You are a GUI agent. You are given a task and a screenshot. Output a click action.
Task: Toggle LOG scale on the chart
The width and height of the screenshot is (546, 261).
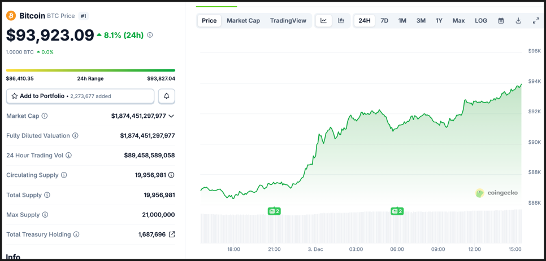pos(481,21)
